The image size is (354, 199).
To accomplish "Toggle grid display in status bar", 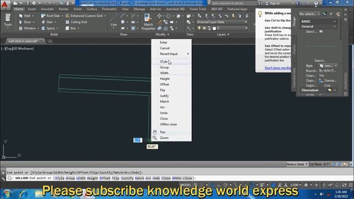I will (x=196, y=185).
